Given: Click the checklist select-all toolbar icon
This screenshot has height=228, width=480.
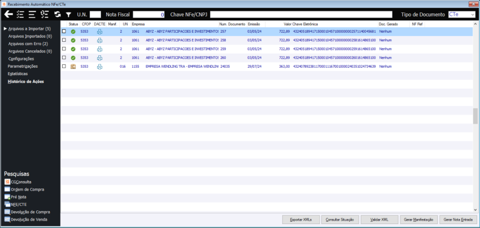Looking at the screenshot, I should tap(20, 14).
